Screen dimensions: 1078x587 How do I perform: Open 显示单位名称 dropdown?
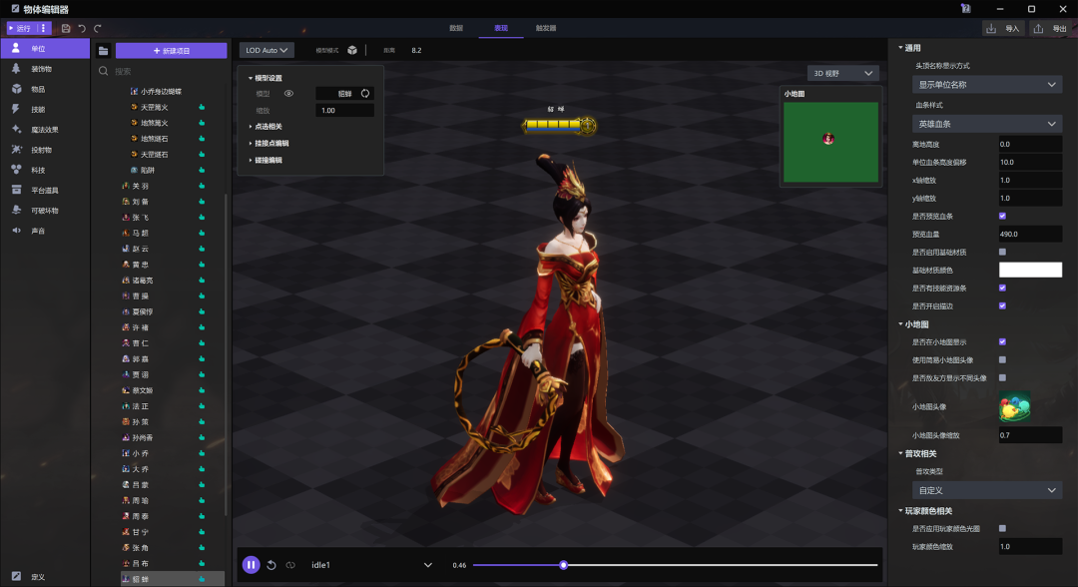[x=986, y=85]
